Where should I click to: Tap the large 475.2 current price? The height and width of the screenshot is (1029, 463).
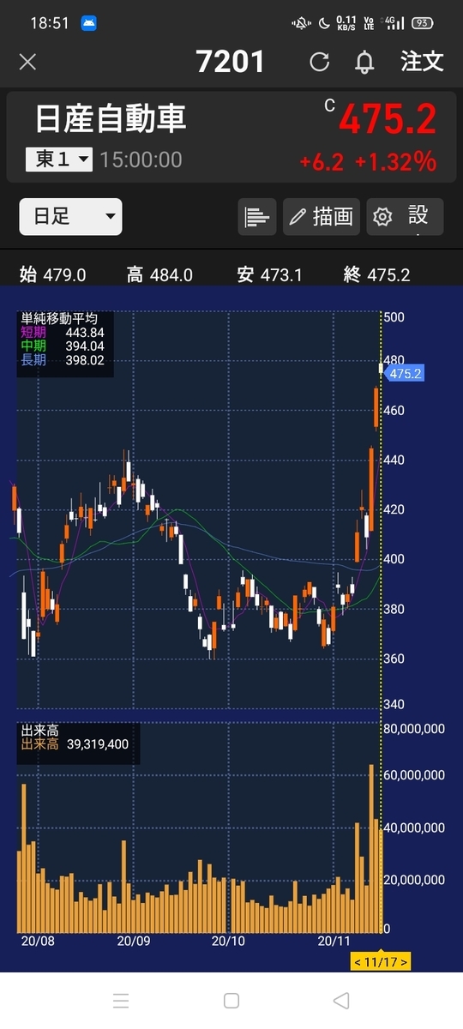tap(388, 119)
